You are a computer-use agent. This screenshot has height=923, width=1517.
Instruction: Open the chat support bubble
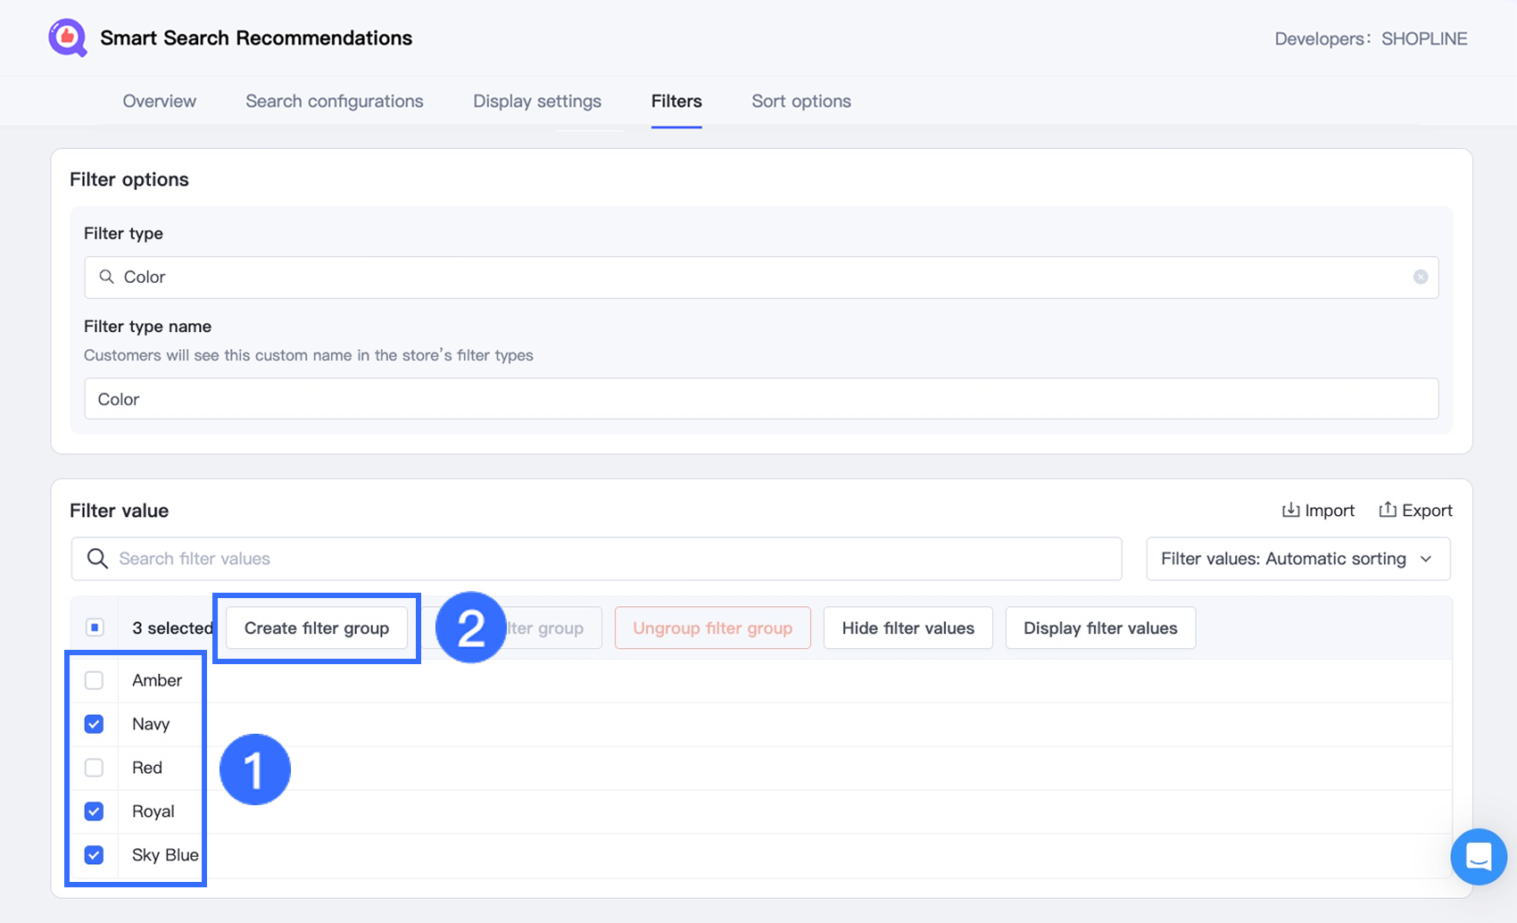pos(1478,856)
